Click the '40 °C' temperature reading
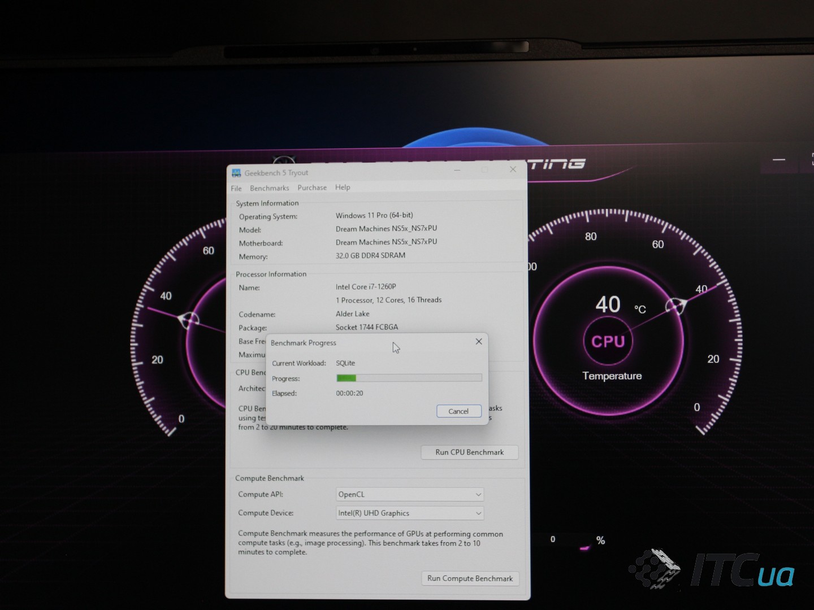 pyautogui.click(x=620, y=305)
